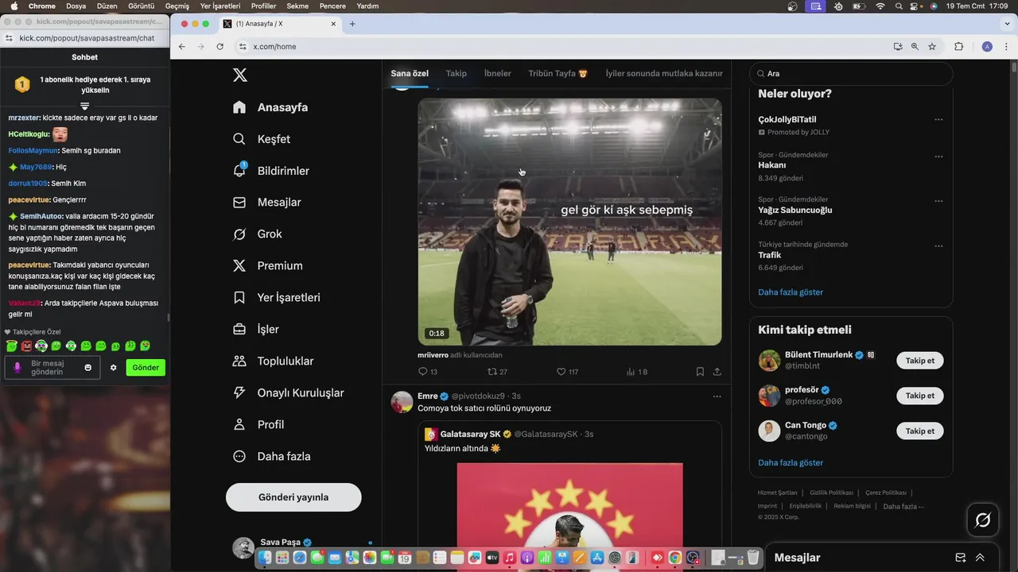Open Emre's profile avatar
This screenshot has height=572, width=1018.
402,402
